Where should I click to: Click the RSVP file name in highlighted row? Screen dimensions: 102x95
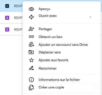[18, 6]
